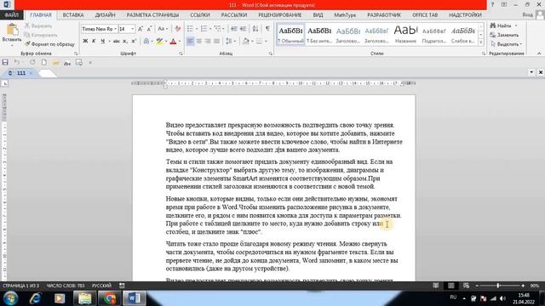Click the Copy (Копировать) button
Screen dimensions: 545x306
[x=41, y=35]
